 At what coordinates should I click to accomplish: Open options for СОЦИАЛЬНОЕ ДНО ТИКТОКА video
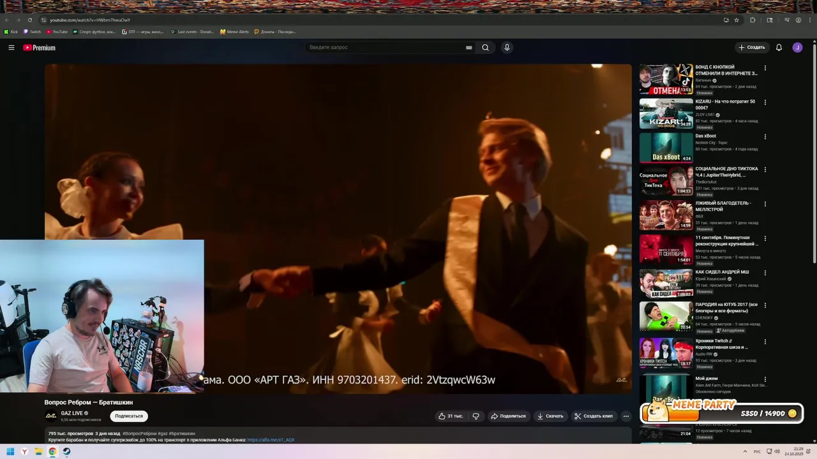click(x=765, y=170)
